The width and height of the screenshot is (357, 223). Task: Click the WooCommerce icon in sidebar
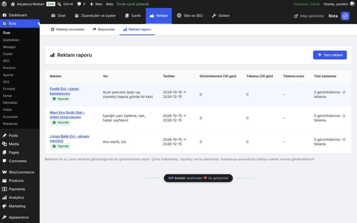(x=4, y=172)
